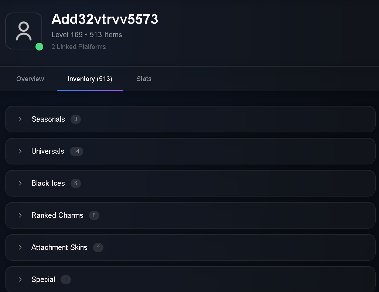This screenshot has height=292, width=379.
Task: Click the Black Ices count badge
Action: pos(76,183)
